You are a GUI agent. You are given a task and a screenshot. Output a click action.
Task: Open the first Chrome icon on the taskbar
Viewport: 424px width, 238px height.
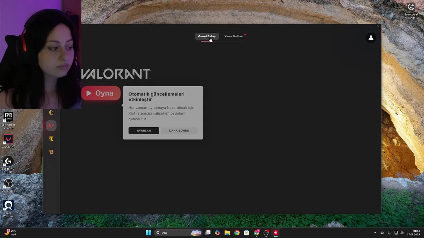coord(237,233)
